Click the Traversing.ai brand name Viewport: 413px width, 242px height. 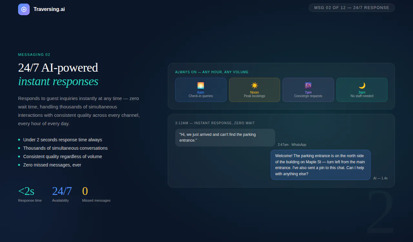point(49,9)
